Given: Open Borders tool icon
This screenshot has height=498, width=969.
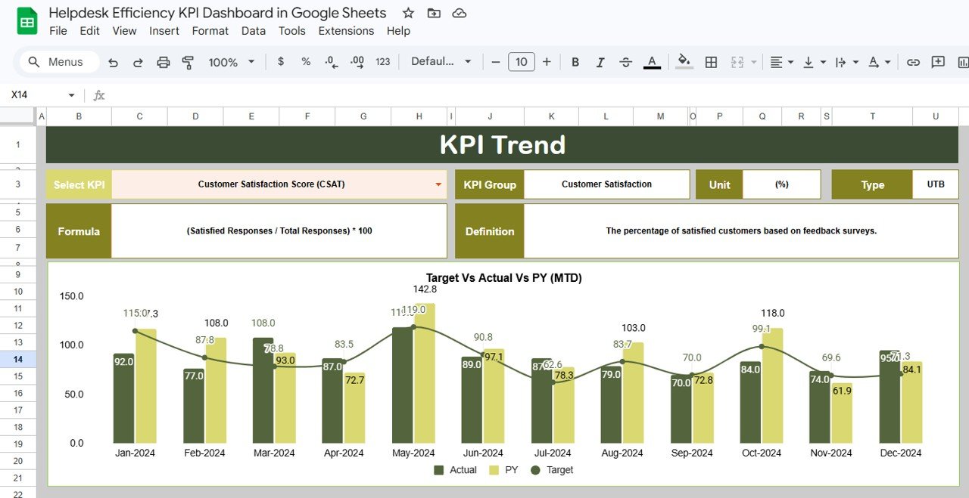Looking at the screenshot, I should tap(711, 62).
